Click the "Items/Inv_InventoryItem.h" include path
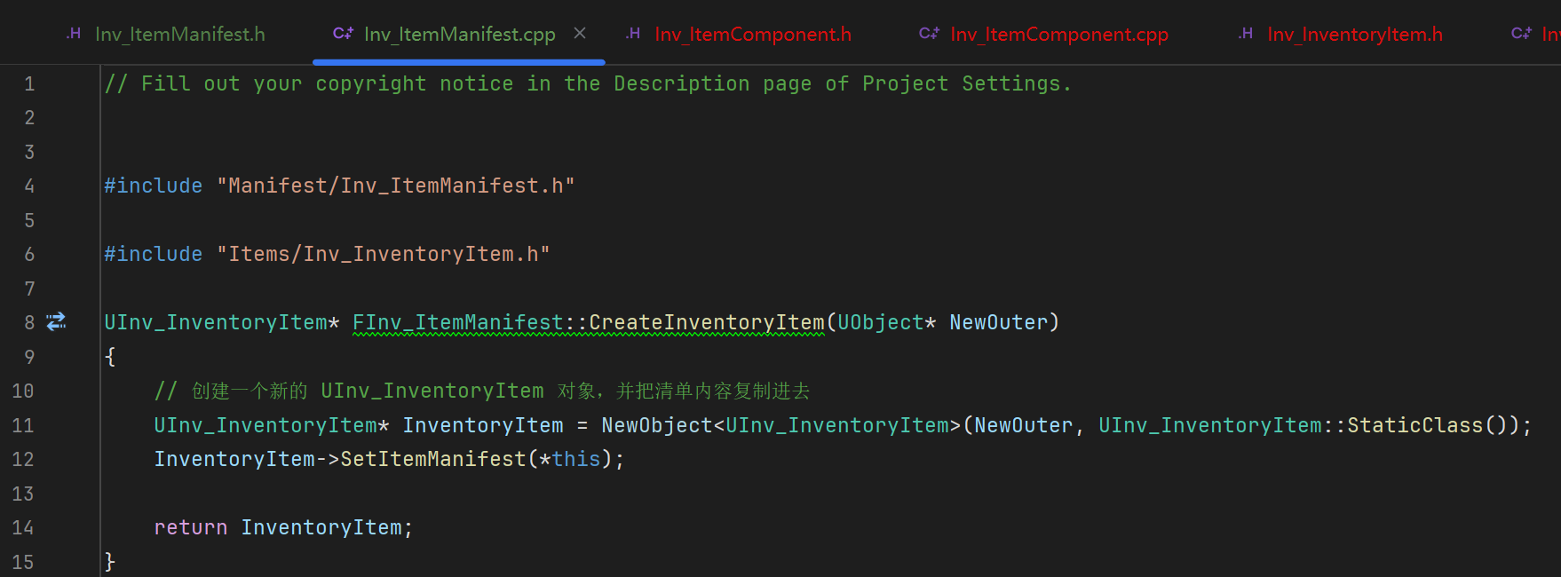The width and height of the screenshot is (1561, 577). tap(384, 254)
